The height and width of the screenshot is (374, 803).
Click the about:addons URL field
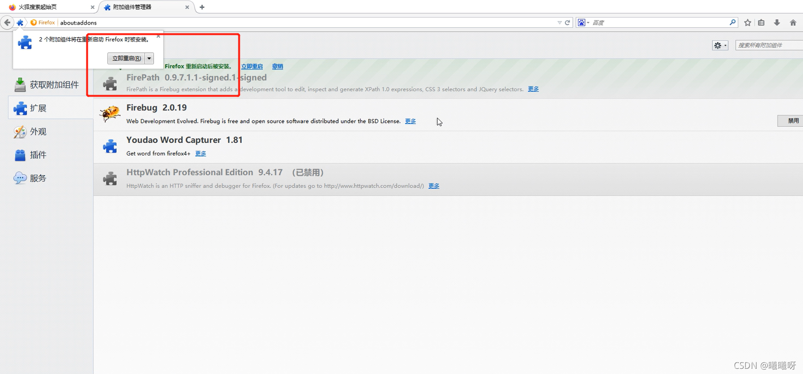tap(307, 23)
